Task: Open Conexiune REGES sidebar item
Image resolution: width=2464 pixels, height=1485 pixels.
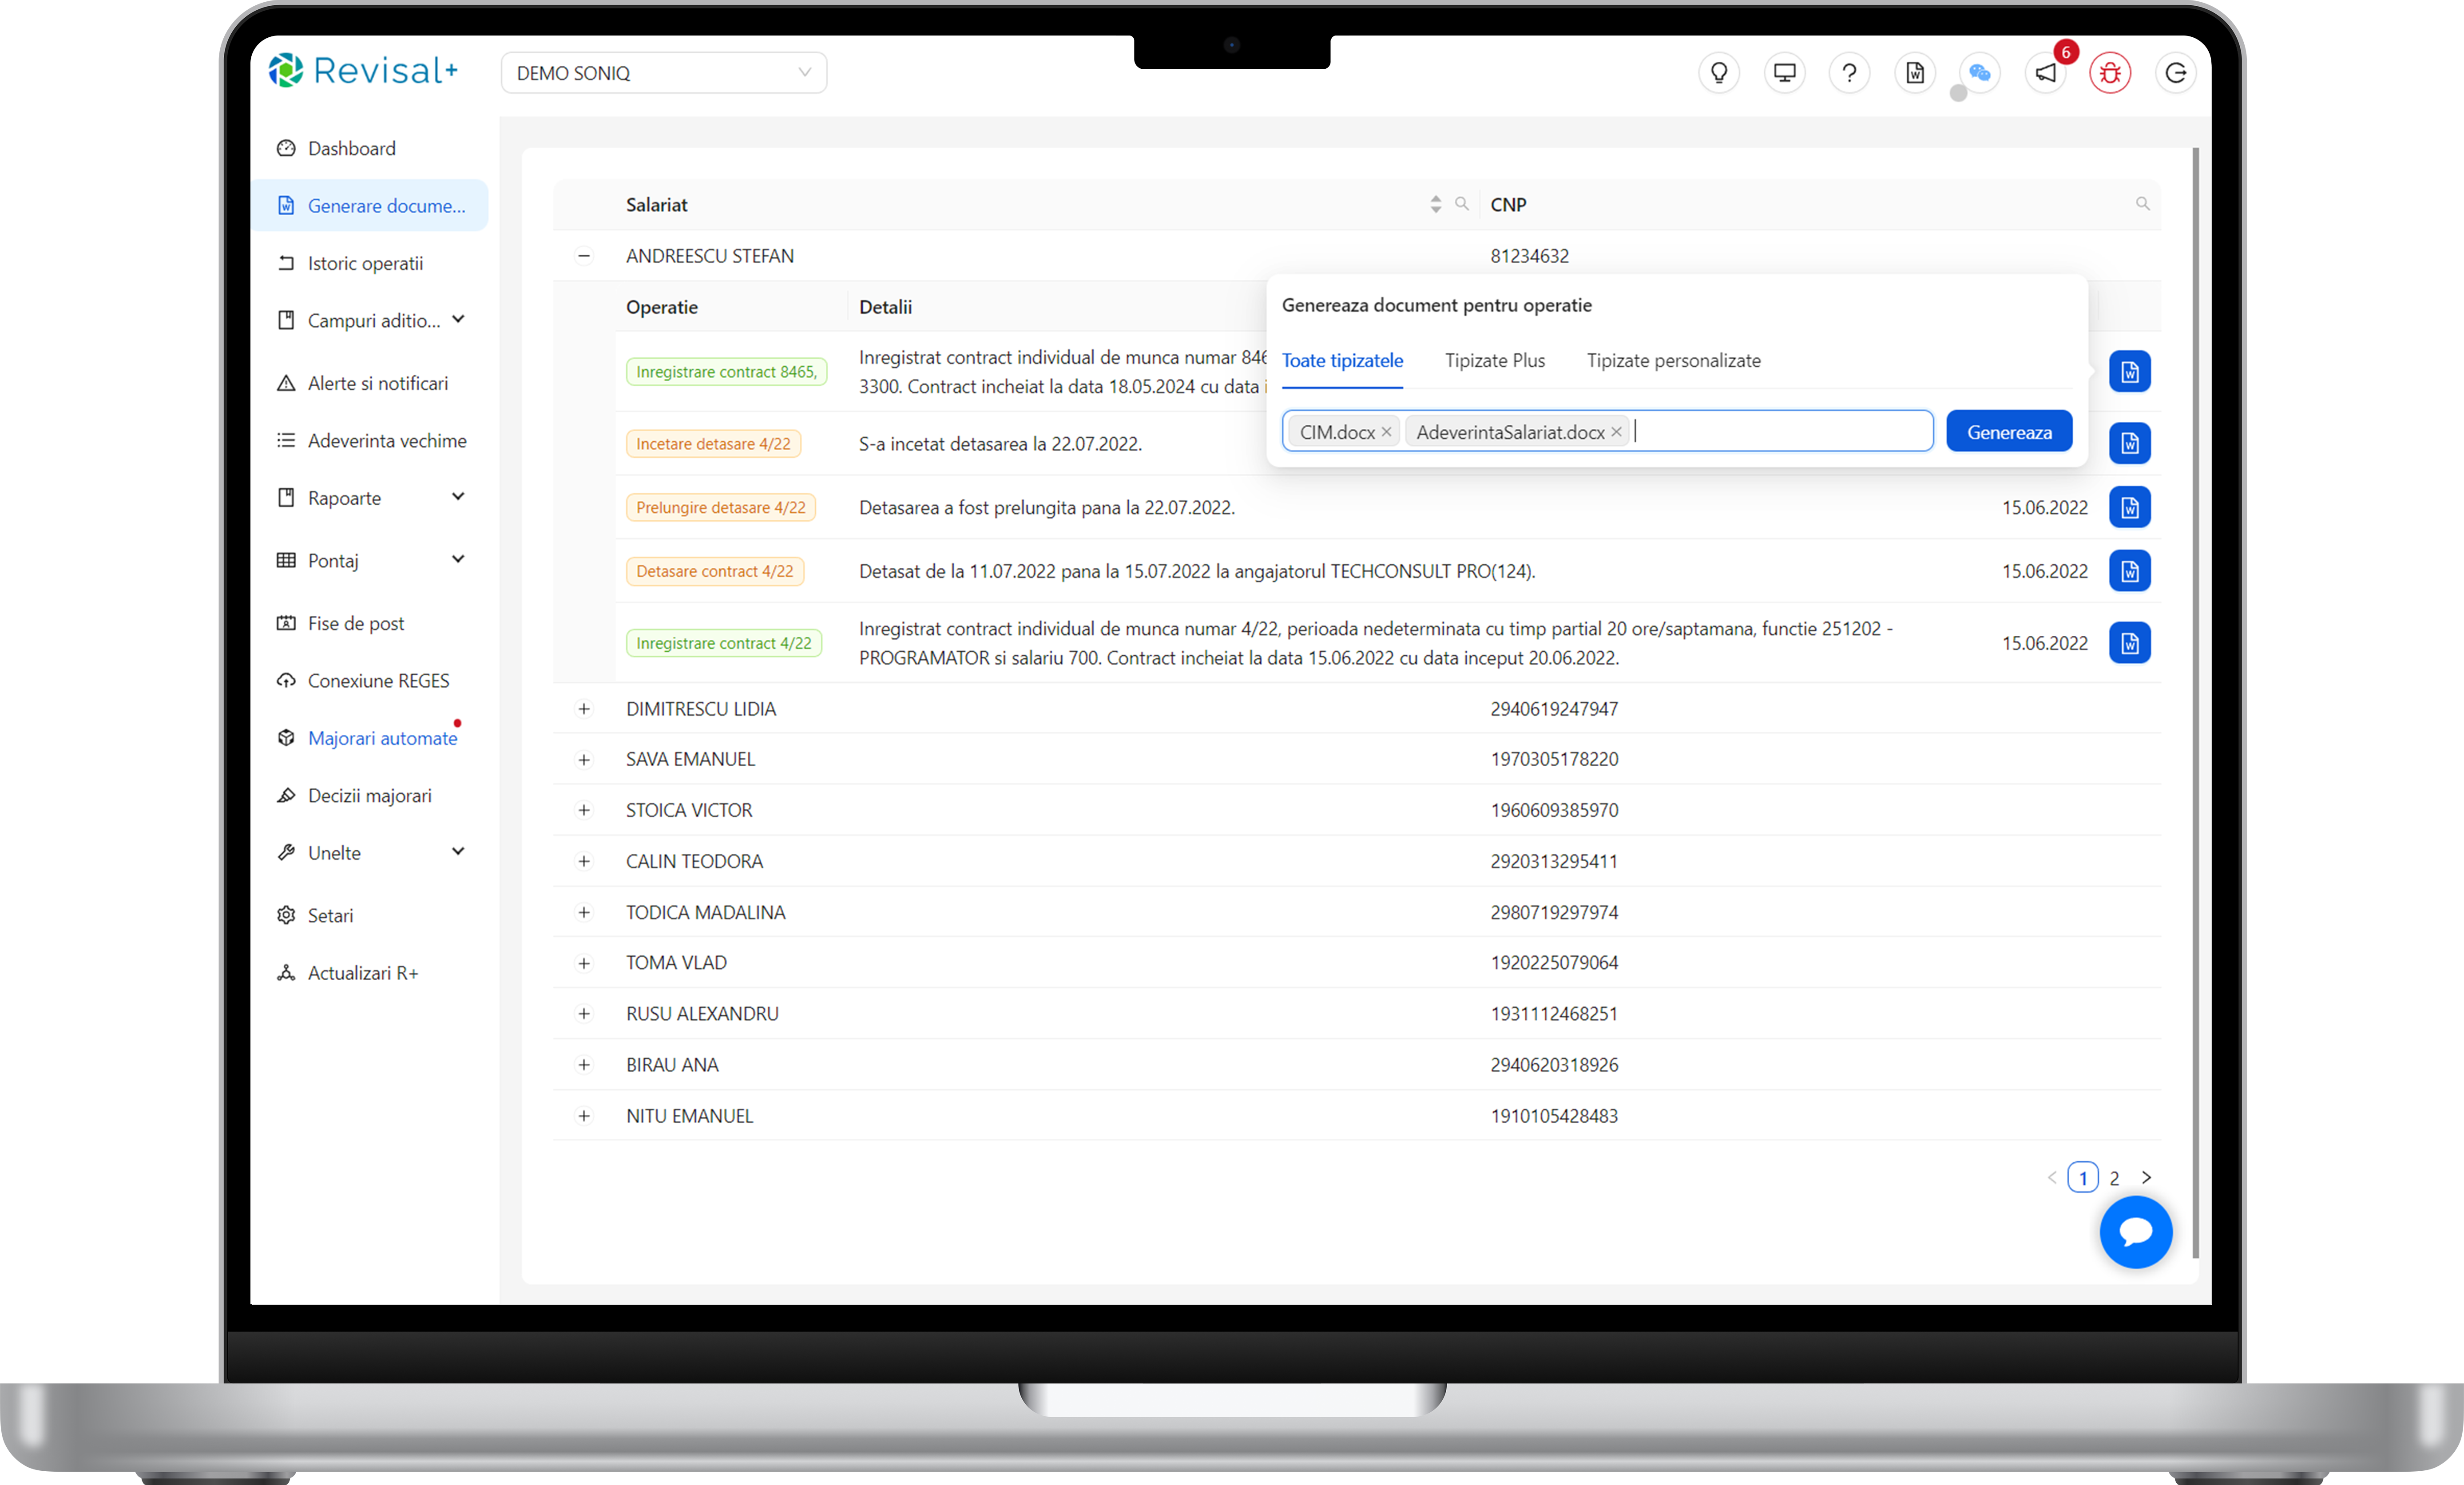Action: pos(370,681)
